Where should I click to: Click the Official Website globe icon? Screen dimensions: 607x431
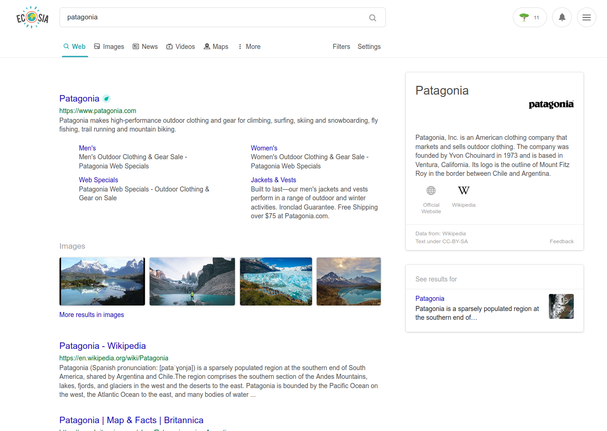431,191
